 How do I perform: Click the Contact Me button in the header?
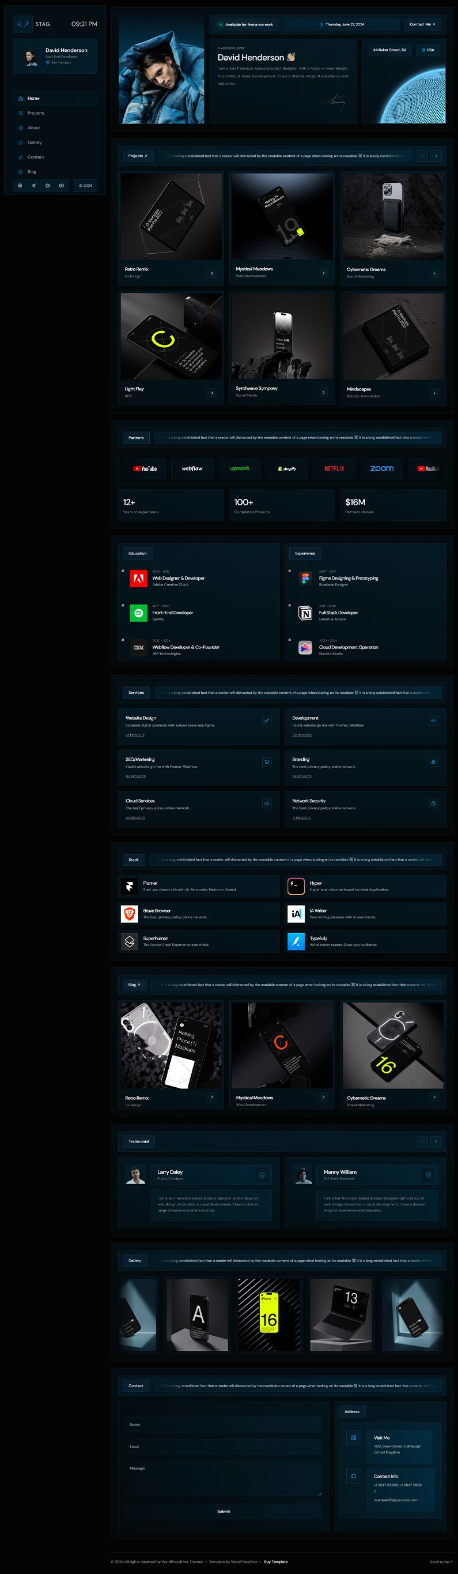422,24
